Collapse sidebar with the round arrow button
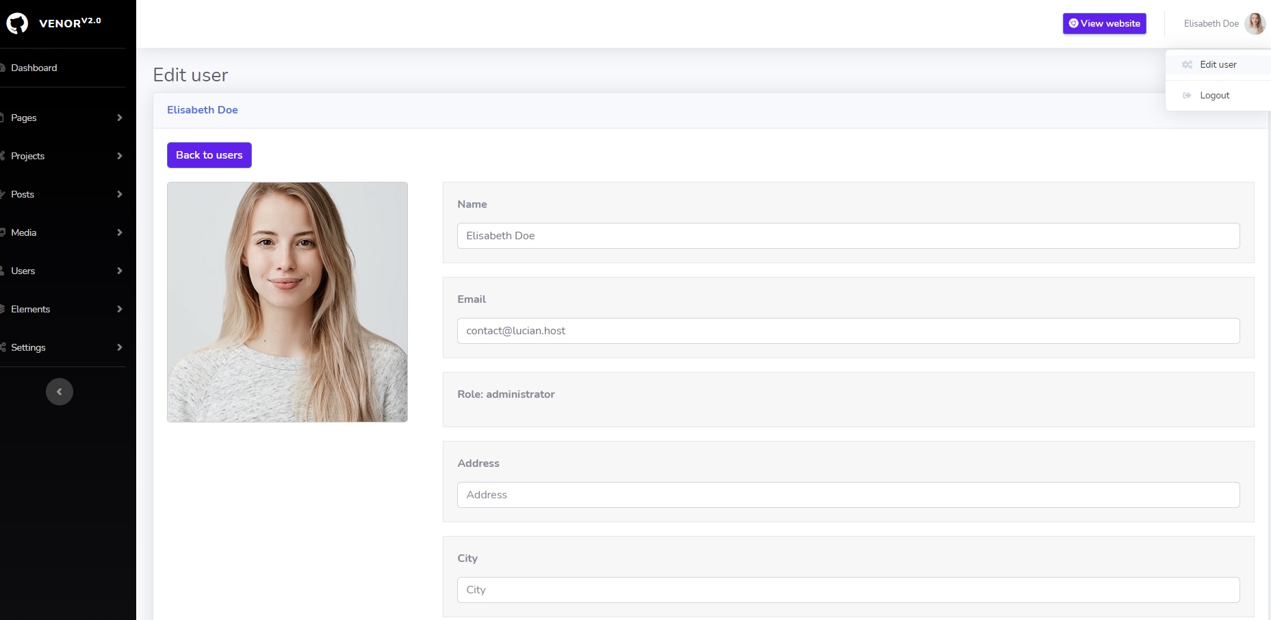 point(60,392)
